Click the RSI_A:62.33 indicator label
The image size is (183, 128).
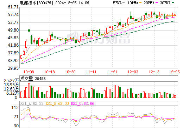(32, 103)
